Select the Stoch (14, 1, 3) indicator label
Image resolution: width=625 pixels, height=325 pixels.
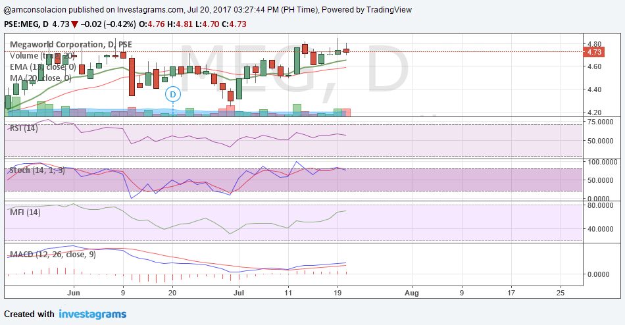pos(37,170)
